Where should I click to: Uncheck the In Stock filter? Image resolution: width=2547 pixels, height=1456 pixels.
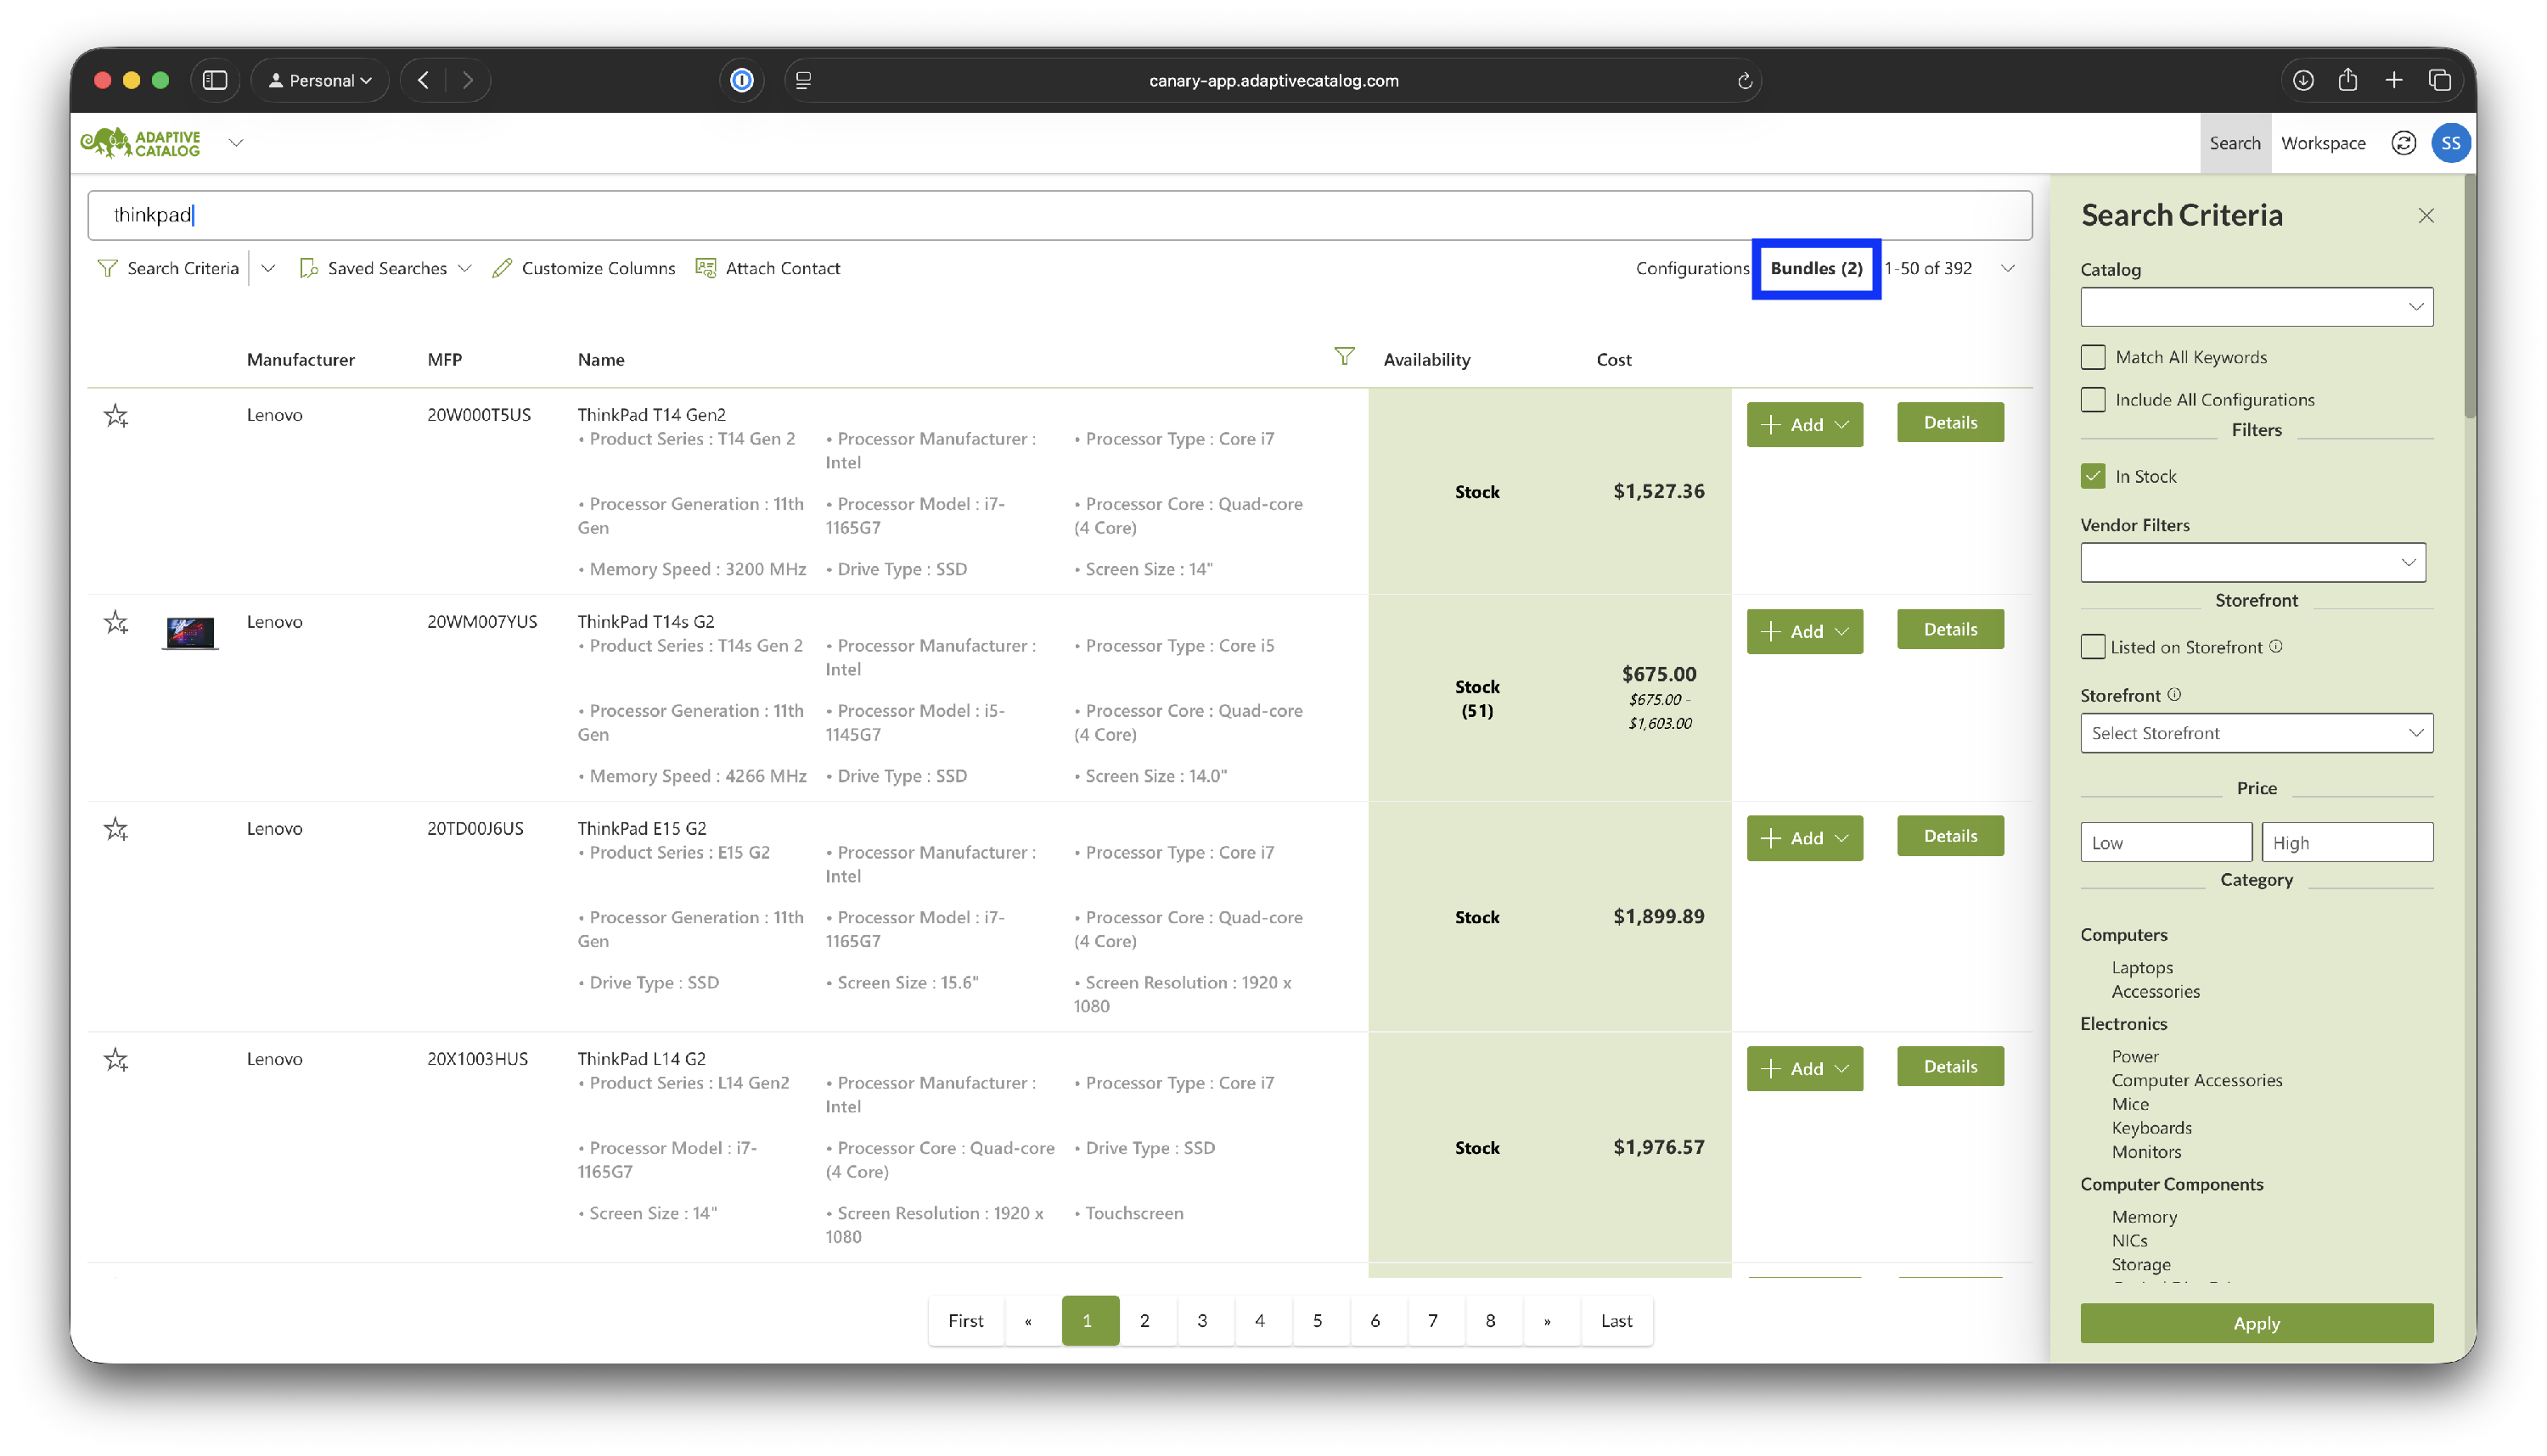2092,476
